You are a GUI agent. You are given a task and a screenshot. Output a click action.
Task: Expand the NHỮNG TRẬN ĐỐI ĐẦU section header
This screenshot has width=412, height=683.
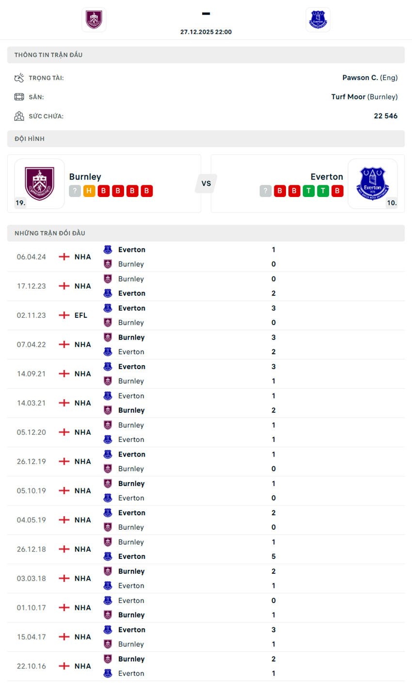(206, 233)
